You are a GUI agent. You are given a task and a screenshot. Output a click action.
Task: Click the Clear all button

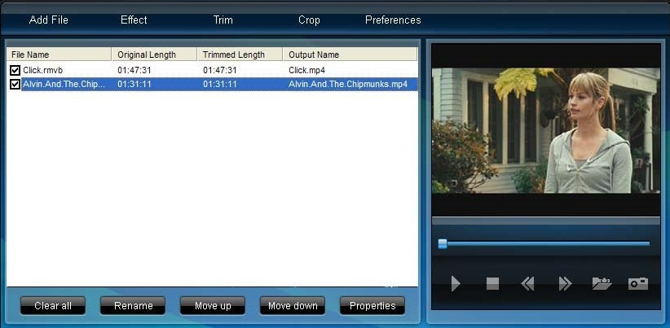pyautogui.click(x=53, y=306)
